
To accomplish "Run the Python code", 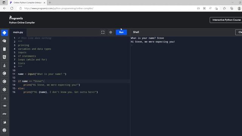I will 121,32.
